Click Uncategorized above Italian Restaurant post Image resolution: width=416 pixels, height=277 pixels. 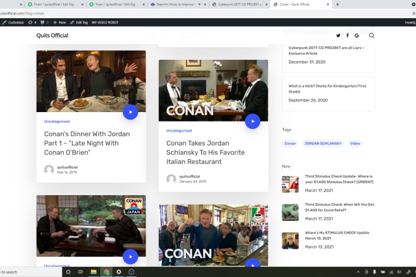[179, 131]
